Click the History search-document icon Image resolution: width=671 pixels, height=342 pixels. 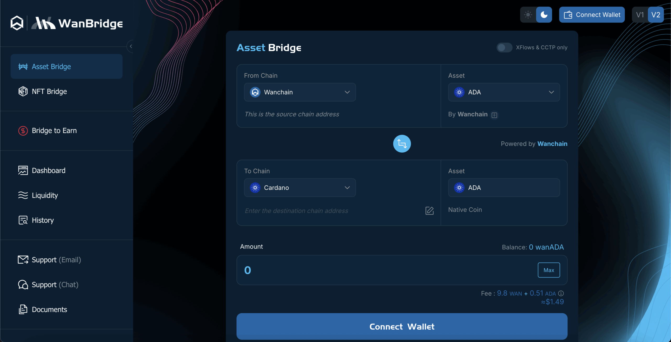[x=23, y=220]
